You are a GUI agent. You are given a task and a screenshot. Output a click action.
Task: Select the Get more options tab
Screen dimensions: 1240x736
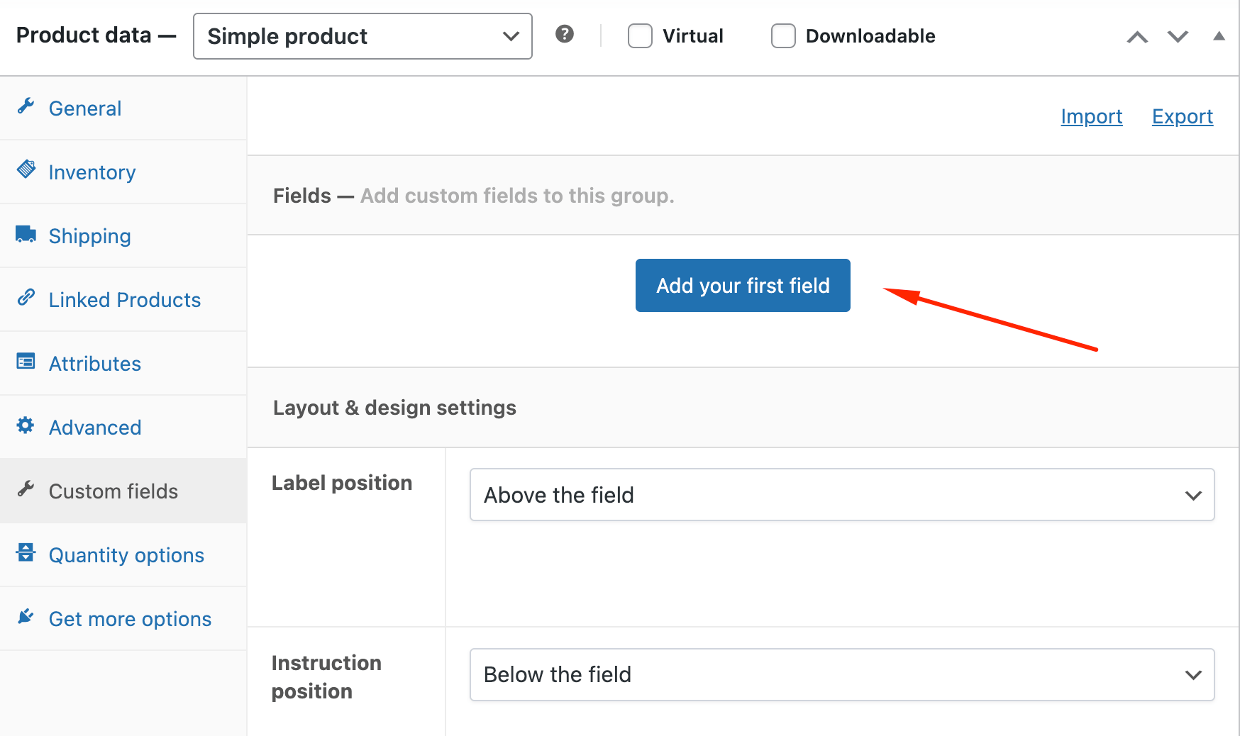pyautogui.click(x=130, y=618)
